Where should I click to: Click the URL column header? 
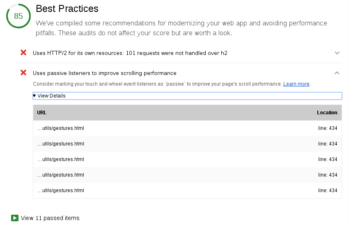(x=42, y=113)
